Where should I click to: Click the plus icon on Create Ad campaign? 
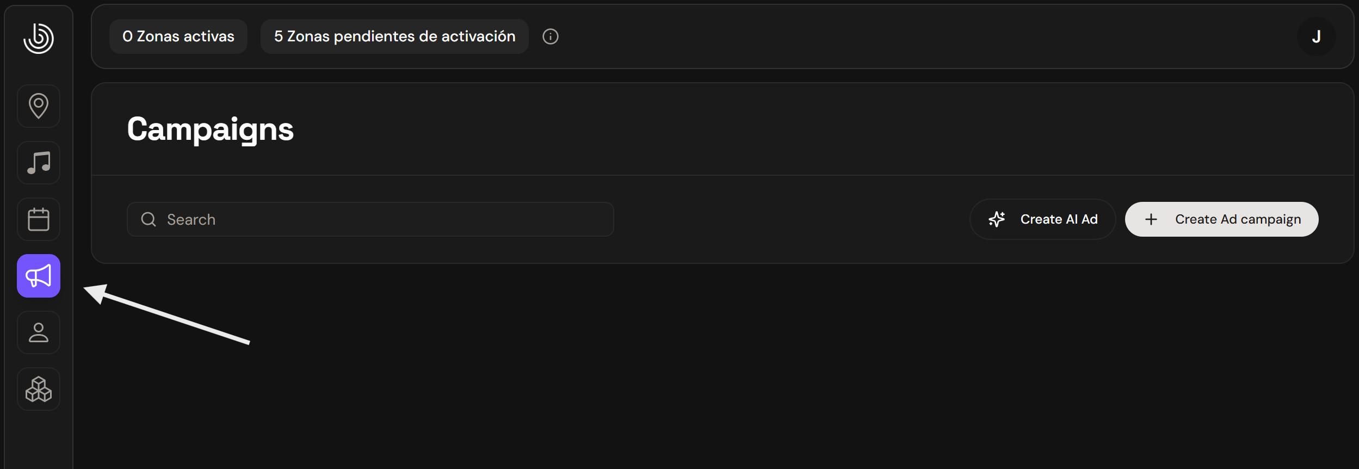coord(1151,219)
